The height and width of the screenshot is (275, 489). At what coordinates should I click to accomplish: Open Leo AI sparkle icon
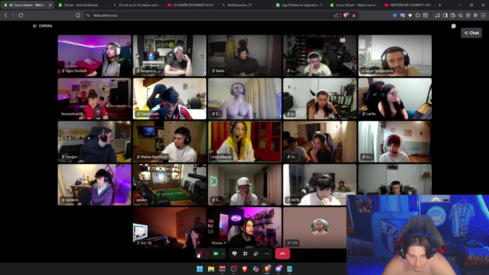(x=460, y=15)
